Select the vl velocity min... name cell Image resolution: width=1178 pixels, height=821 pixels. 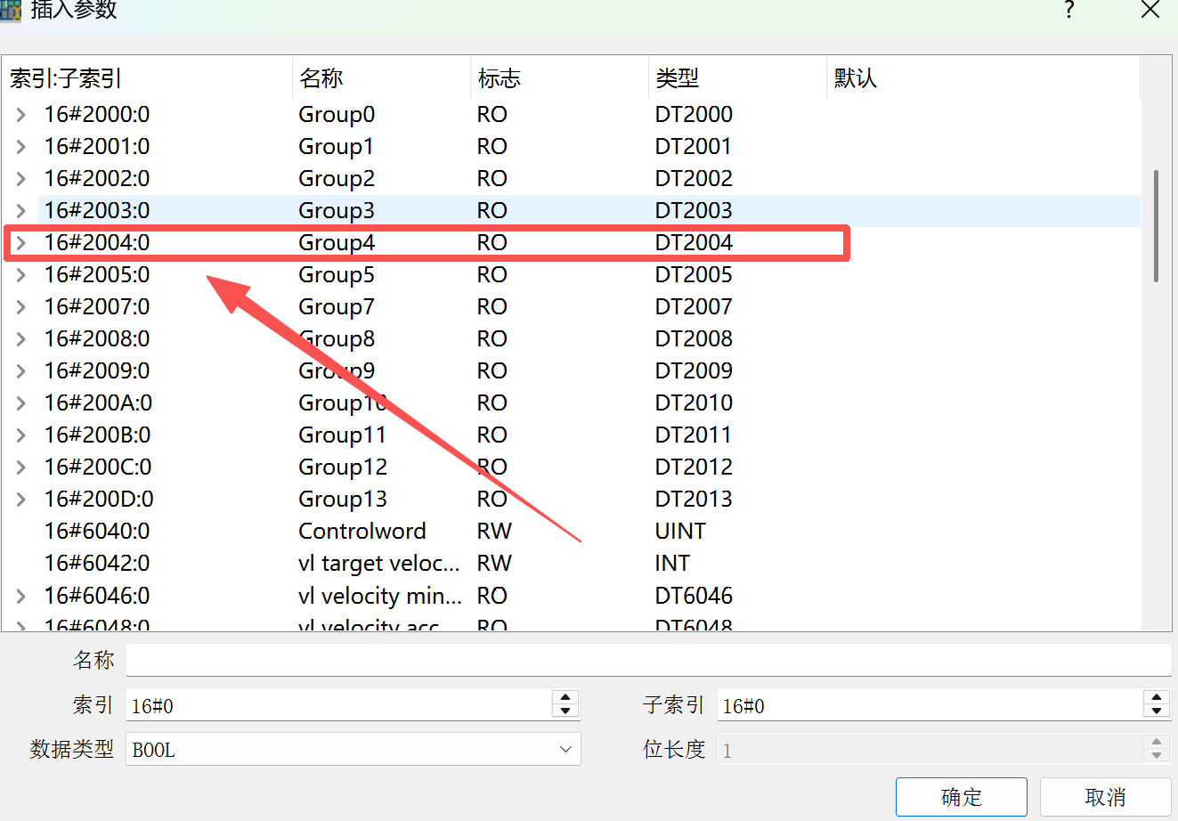(x=380, y=596)
